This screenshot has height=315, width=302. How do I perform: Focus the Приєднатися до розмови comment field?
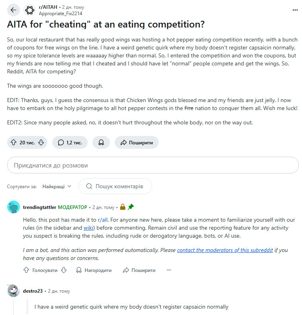coord(153,165)
